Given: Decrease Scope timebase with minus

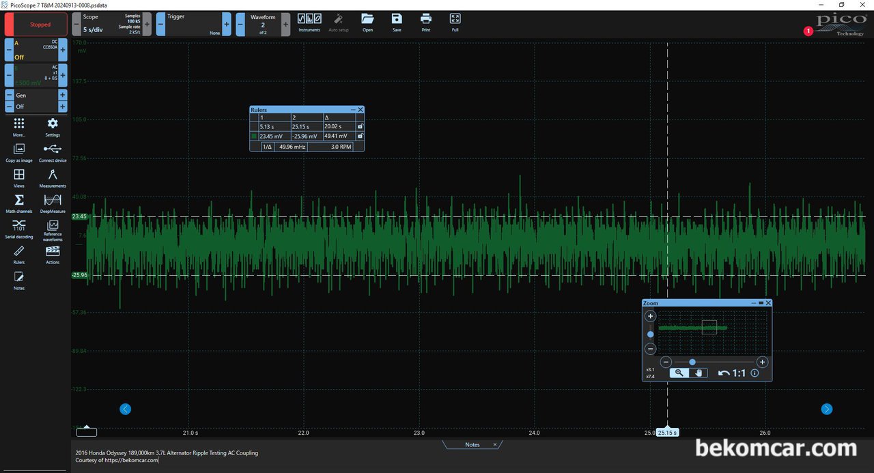Looking at the screenshot, I should pos(76,25).
